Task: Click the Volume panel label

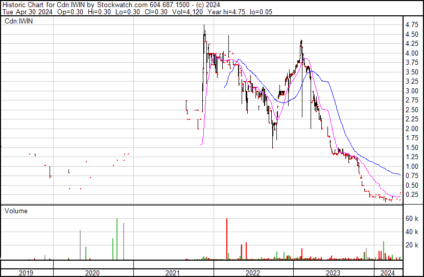Action: tap(16, 211)
